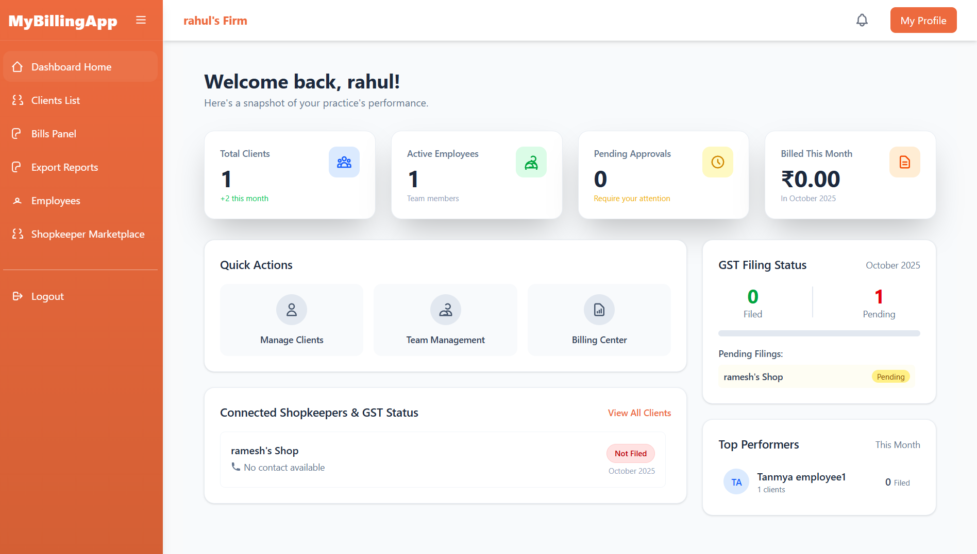This screenshot has width=977, height=554.
Task: Open the My Profile button
Action: click(923, 21)
